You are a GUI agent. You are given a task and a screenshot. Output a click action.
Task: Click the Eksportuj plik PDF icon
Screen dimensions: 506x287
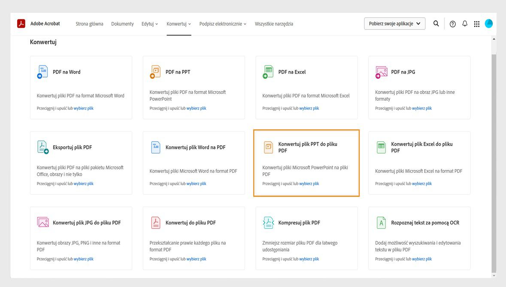[42, 147]
